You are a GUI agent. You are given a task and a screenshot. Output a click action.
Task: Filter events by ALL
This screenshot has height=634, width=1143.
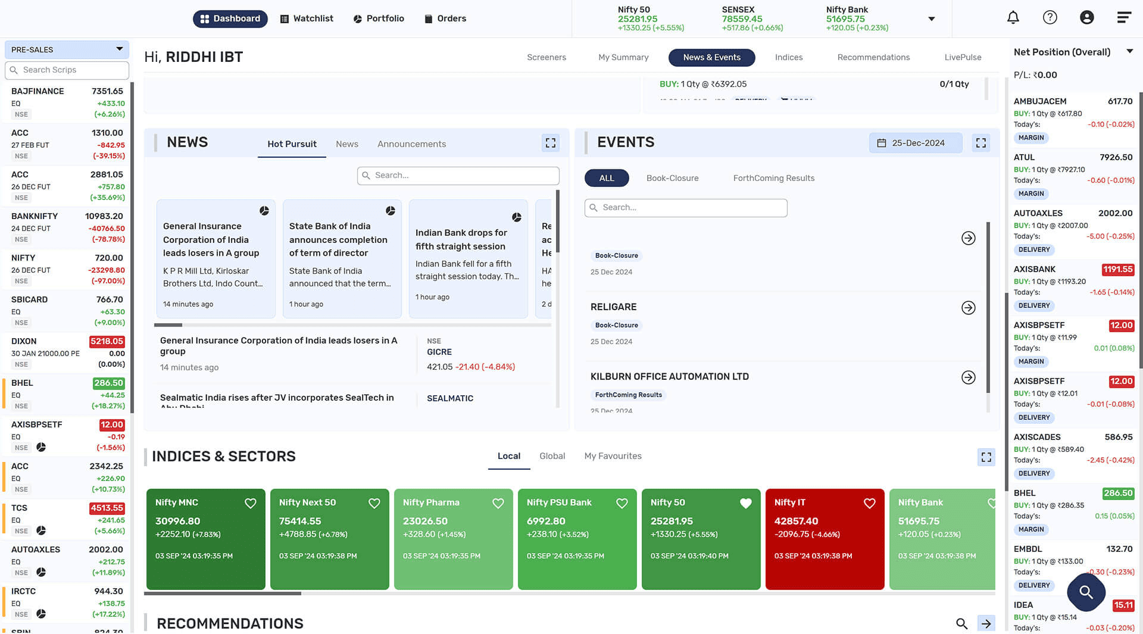[x=607, y=178]
